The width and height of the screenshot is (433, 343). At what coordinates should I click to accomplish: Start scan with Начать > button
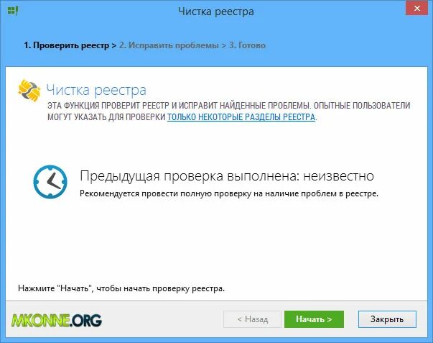(314, 319)
